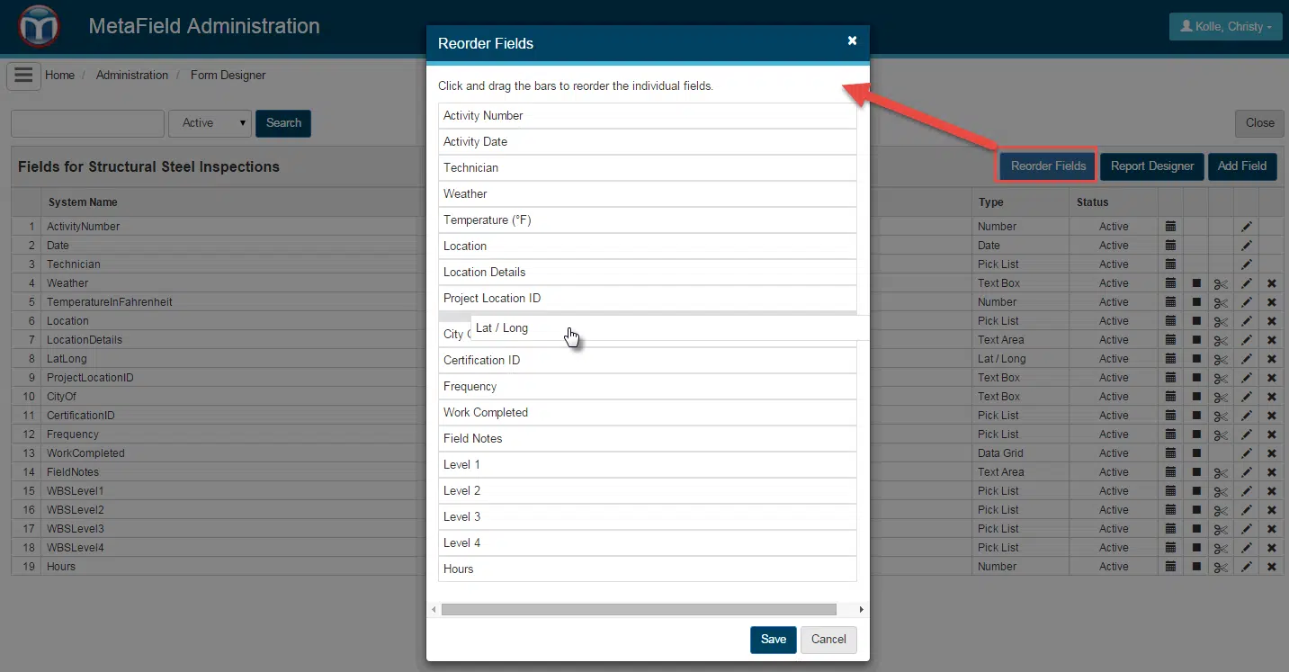Image resolution: width=1289 pixels, height=672 pixels.
Task: Select the Certification ID bar in the list
Action: click(647, 361)
